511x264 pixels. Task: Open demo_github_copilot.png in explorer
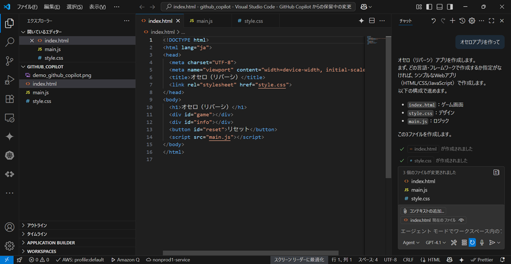click(77, 75)
